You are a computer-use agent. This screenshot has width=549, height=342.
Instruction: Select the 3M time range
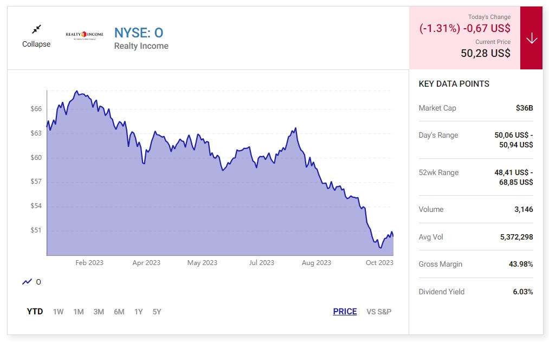tap(99, 312)
